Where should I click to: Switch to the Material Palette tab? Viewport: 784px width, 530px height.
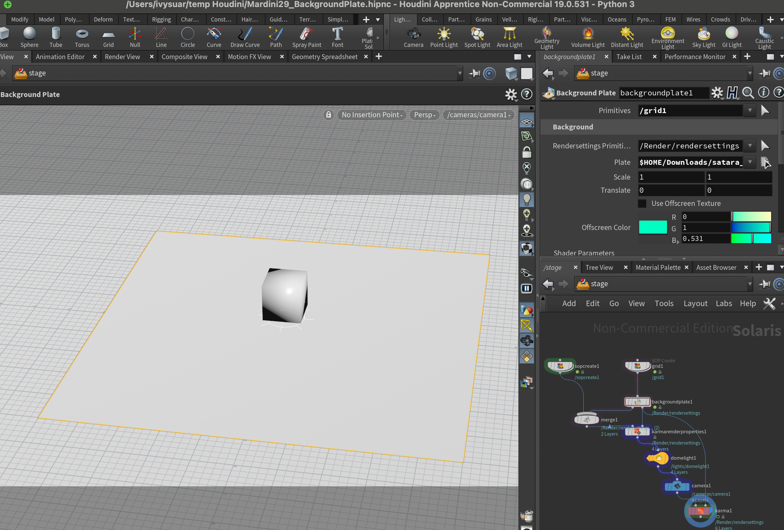(x=658, y=268)
